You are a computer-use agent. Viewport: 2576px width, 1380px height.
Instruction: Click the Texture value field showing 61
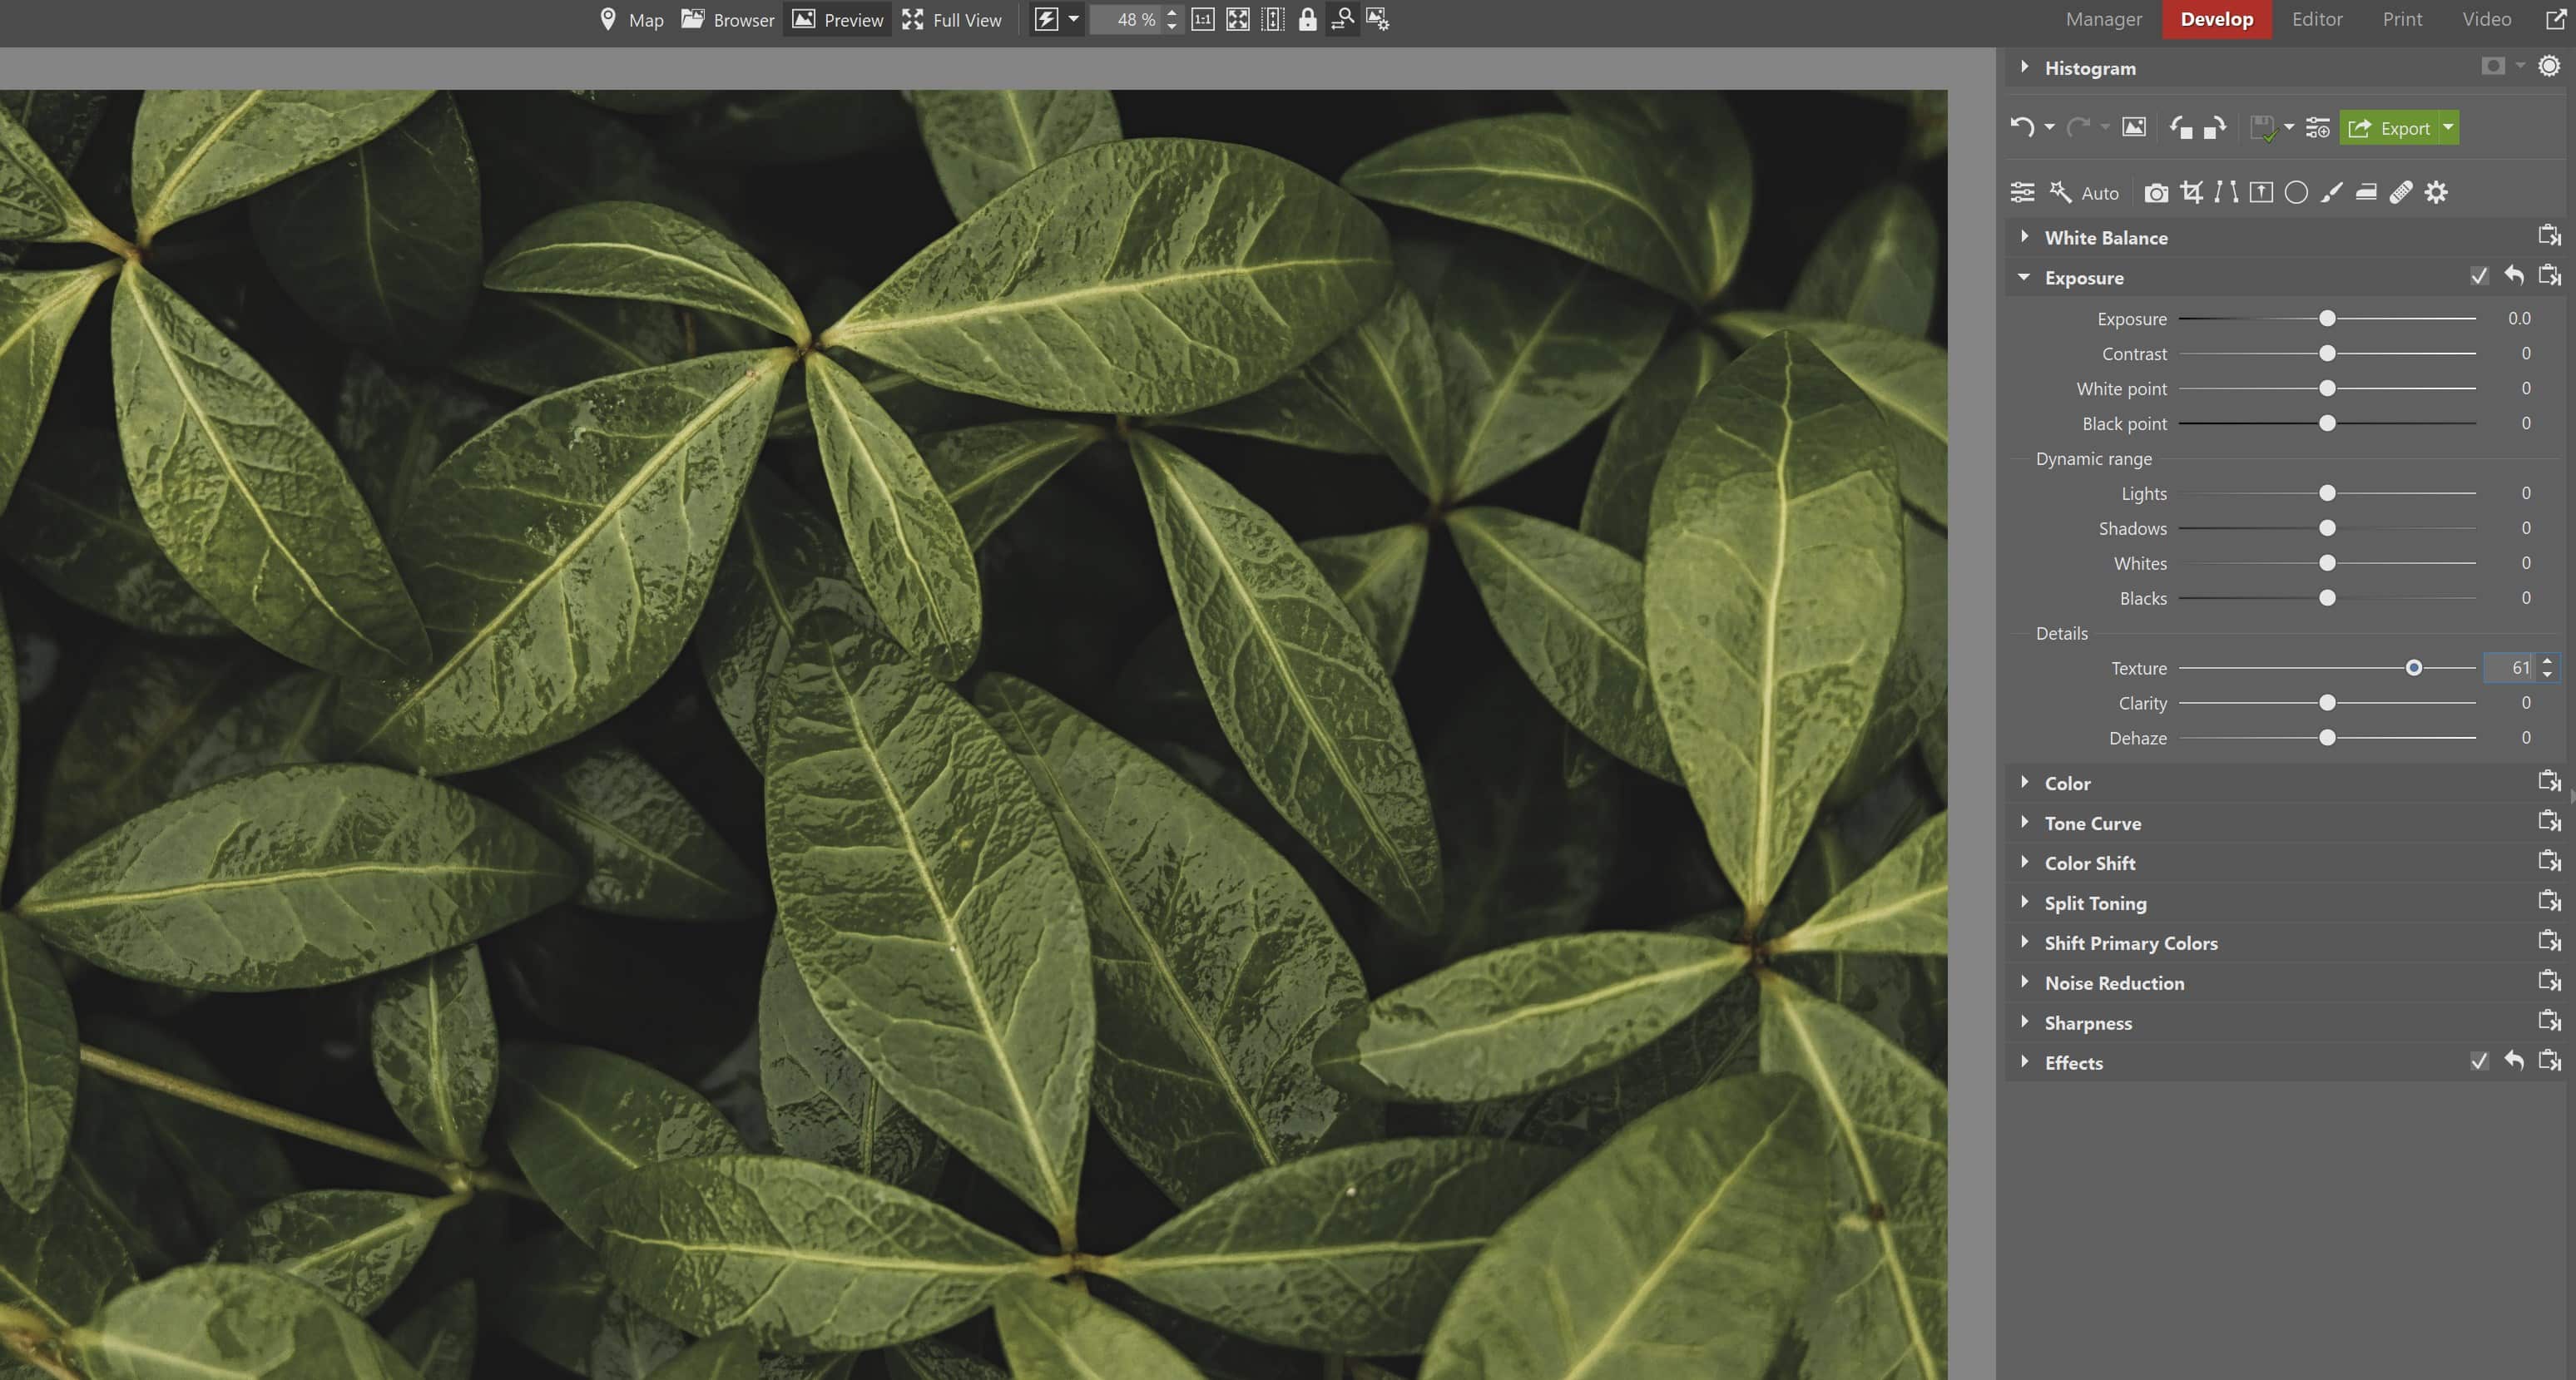(2510, 667)
